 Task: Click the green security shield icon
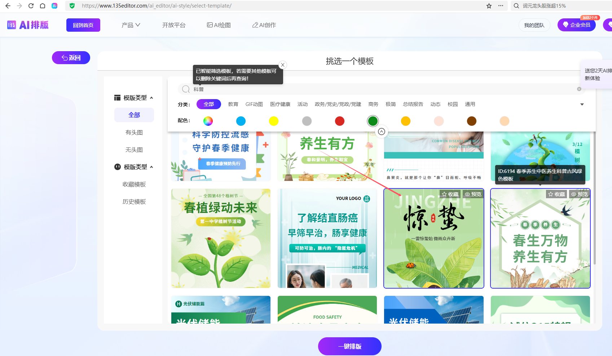click(x=72, y=6)
